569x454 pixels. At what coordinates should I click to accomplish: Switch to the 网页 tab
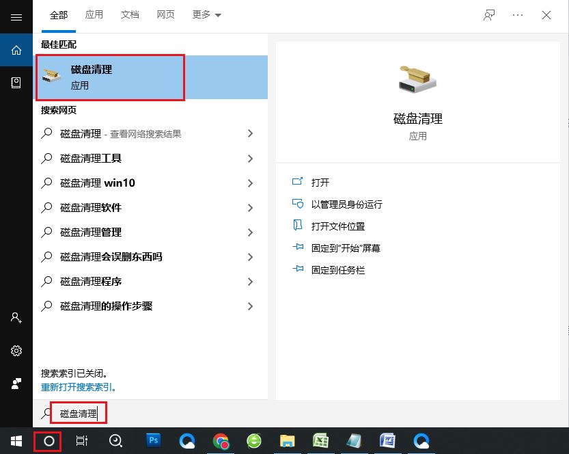(165, 14)
